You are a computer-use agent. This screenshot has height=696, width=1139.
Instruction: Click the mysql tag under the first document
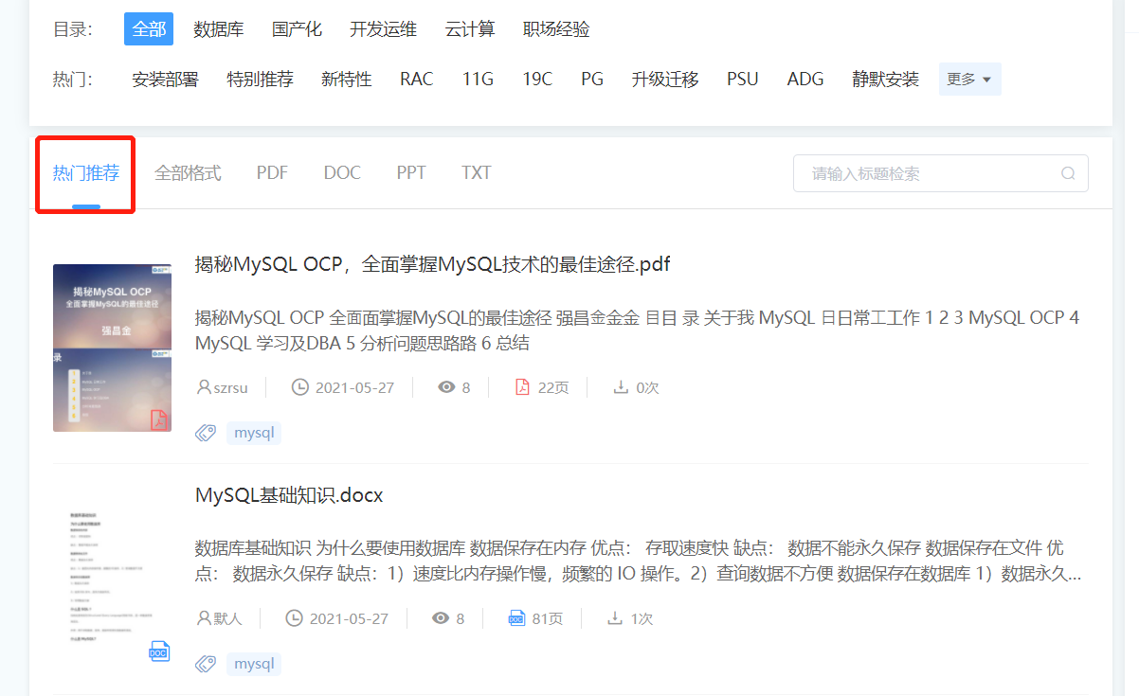point(253,432)
